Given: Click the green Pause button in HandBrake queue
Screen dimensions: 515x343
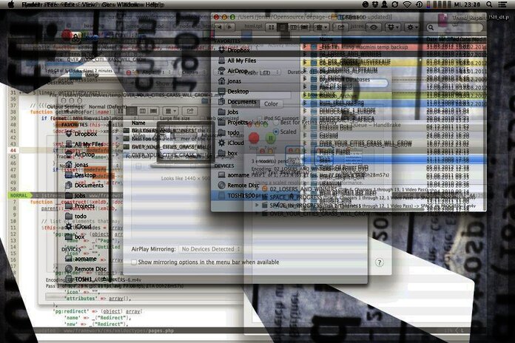Looking at the screenshot, I should [x=270, y=138].
